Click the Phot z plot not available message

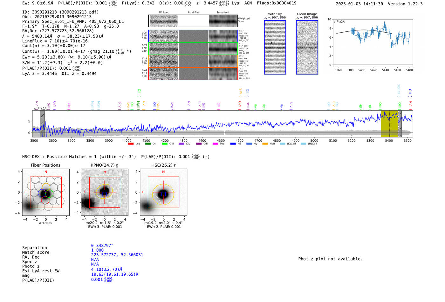[330, 259]
